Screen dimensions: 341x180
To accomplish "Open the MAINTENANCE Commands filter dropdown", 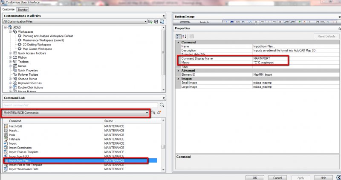I will 147,113.
